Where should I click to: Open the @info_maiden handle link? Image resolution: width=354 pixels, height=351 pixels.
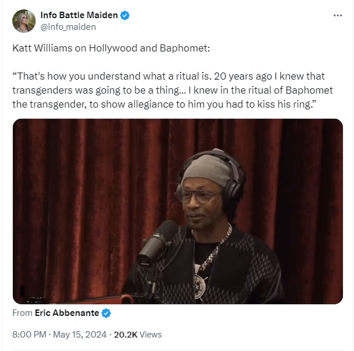pos(68,27)
